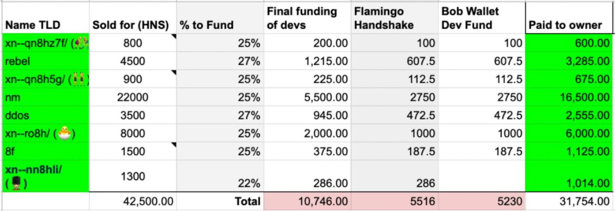Click the note indicator corner on the 900 cell
The height and width of the screenshot is (212, 615).
pos(174,72)
